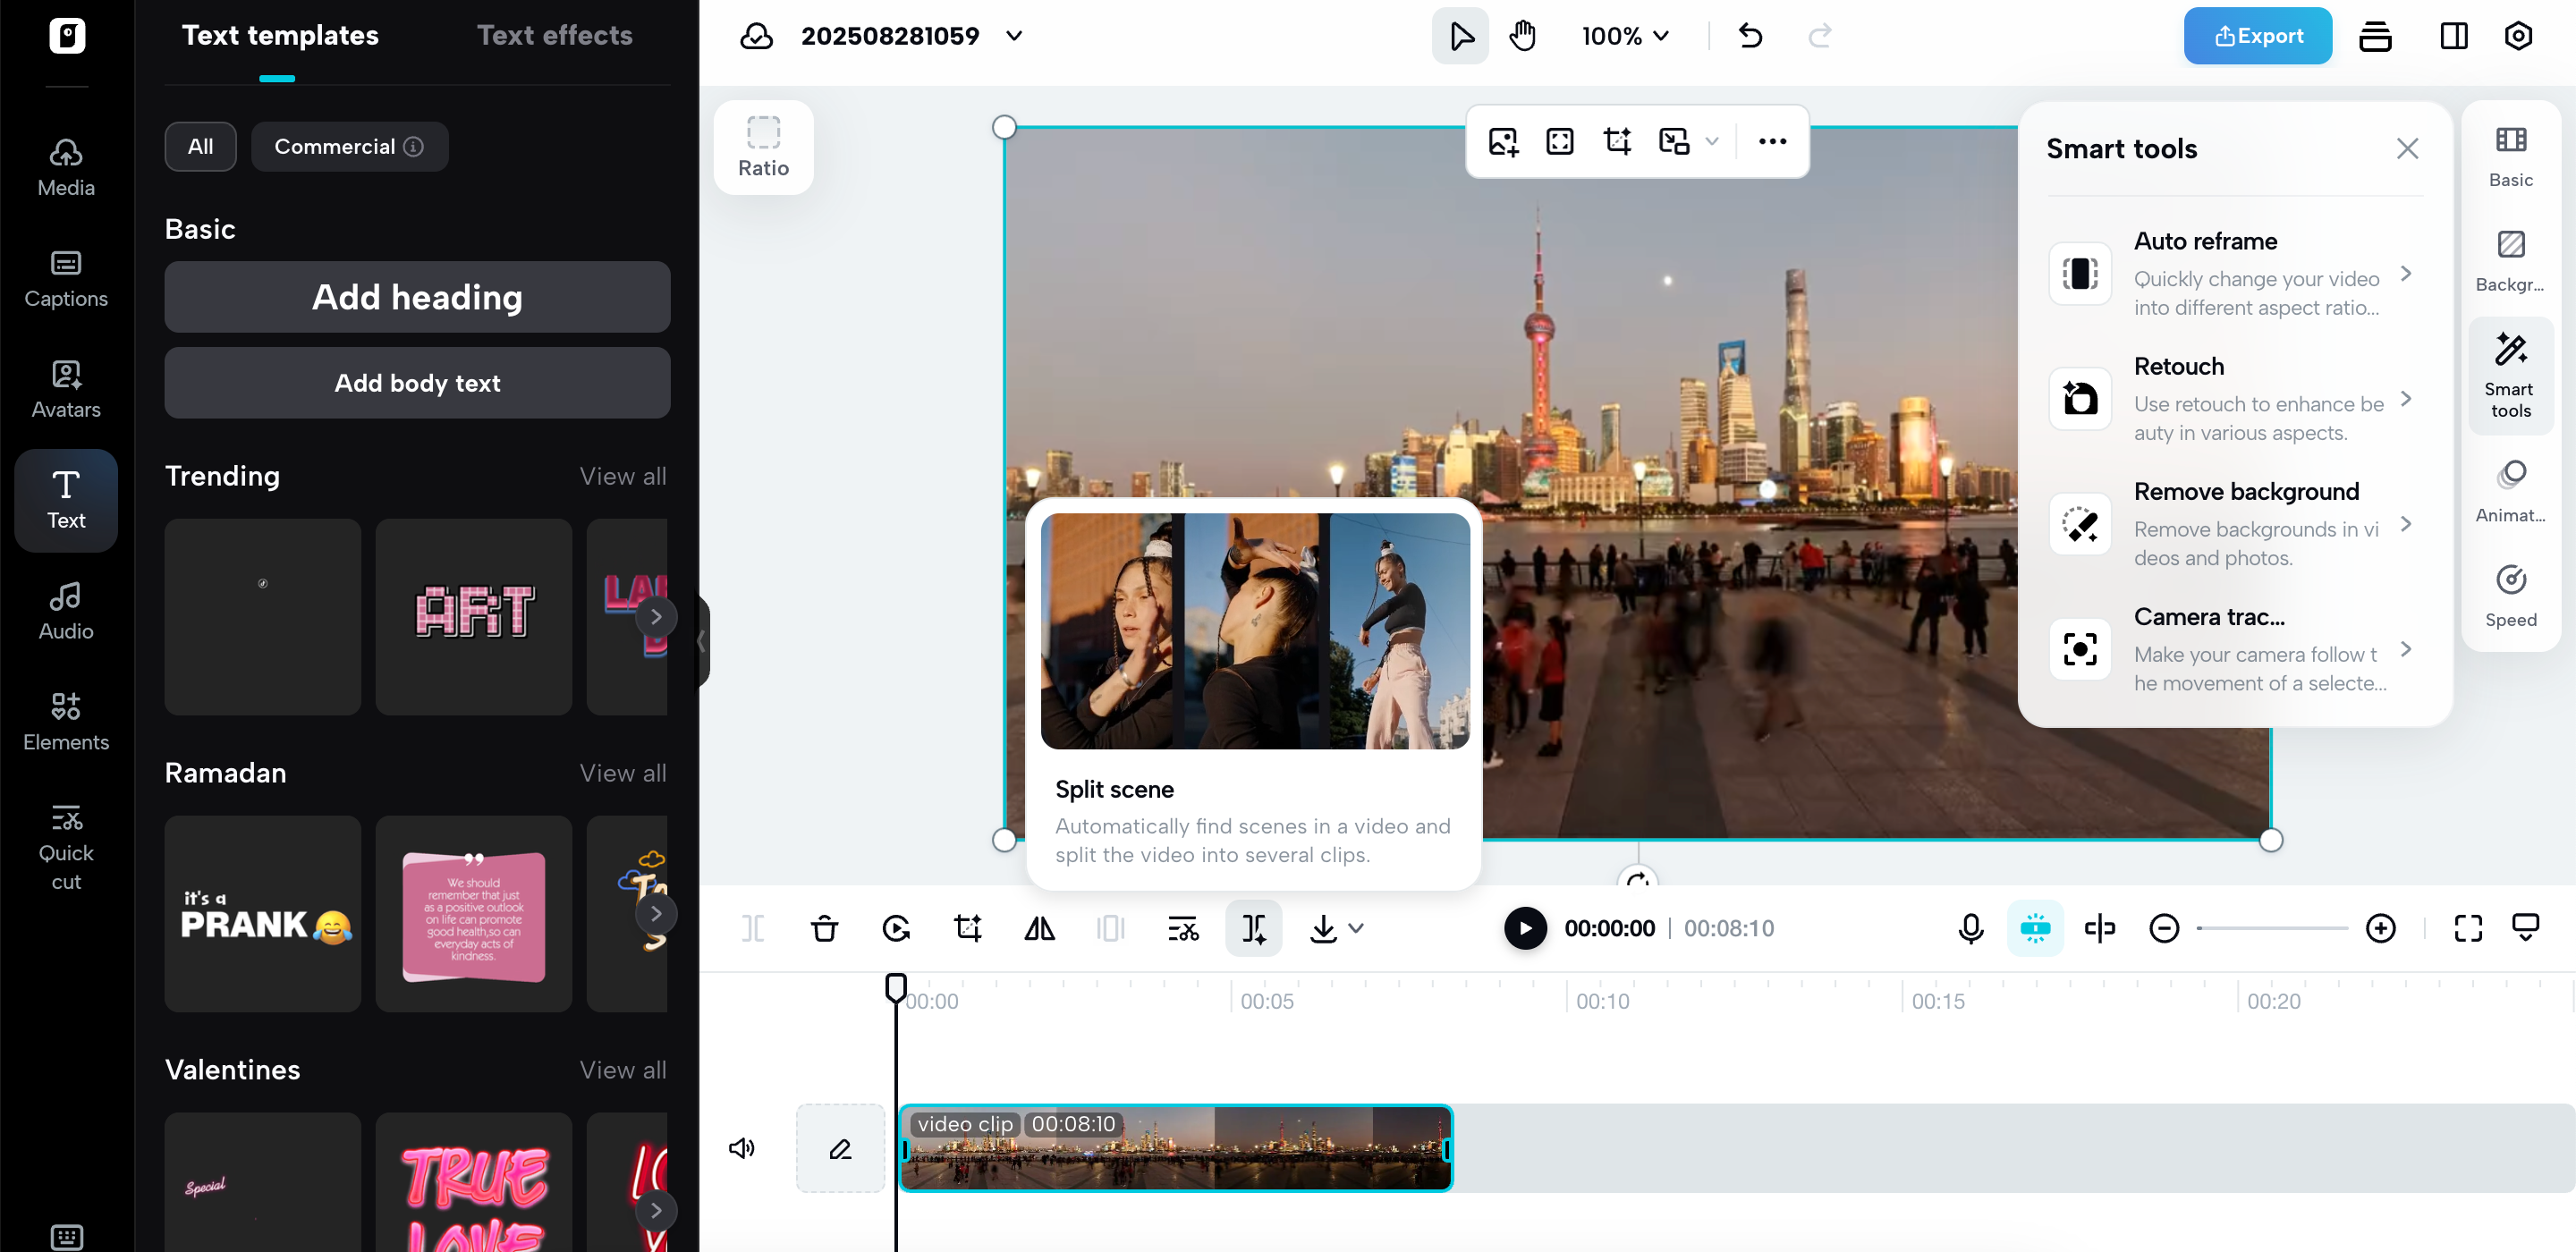Toggle timeline snapping magnet button

[2035, 928]
